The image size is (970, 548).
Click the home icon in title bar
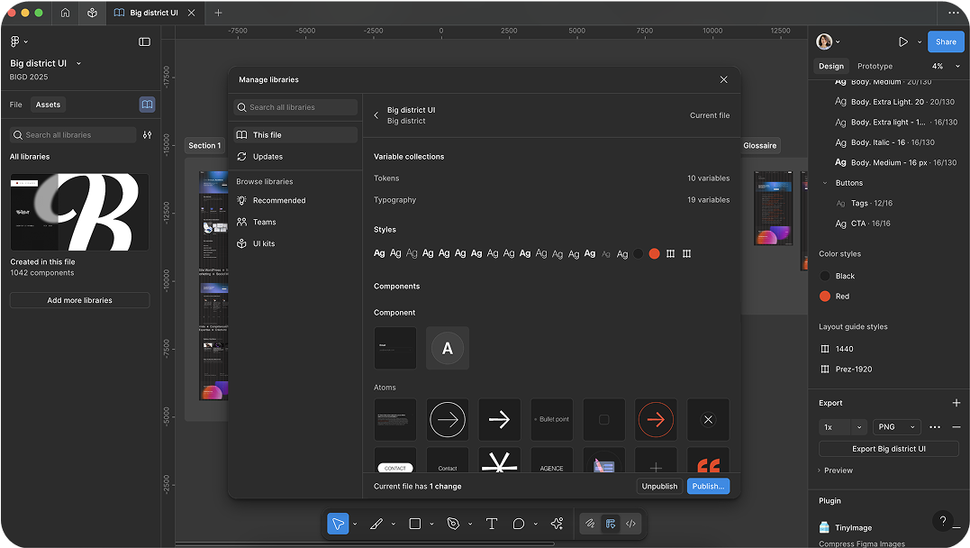[x=65, y=13]
